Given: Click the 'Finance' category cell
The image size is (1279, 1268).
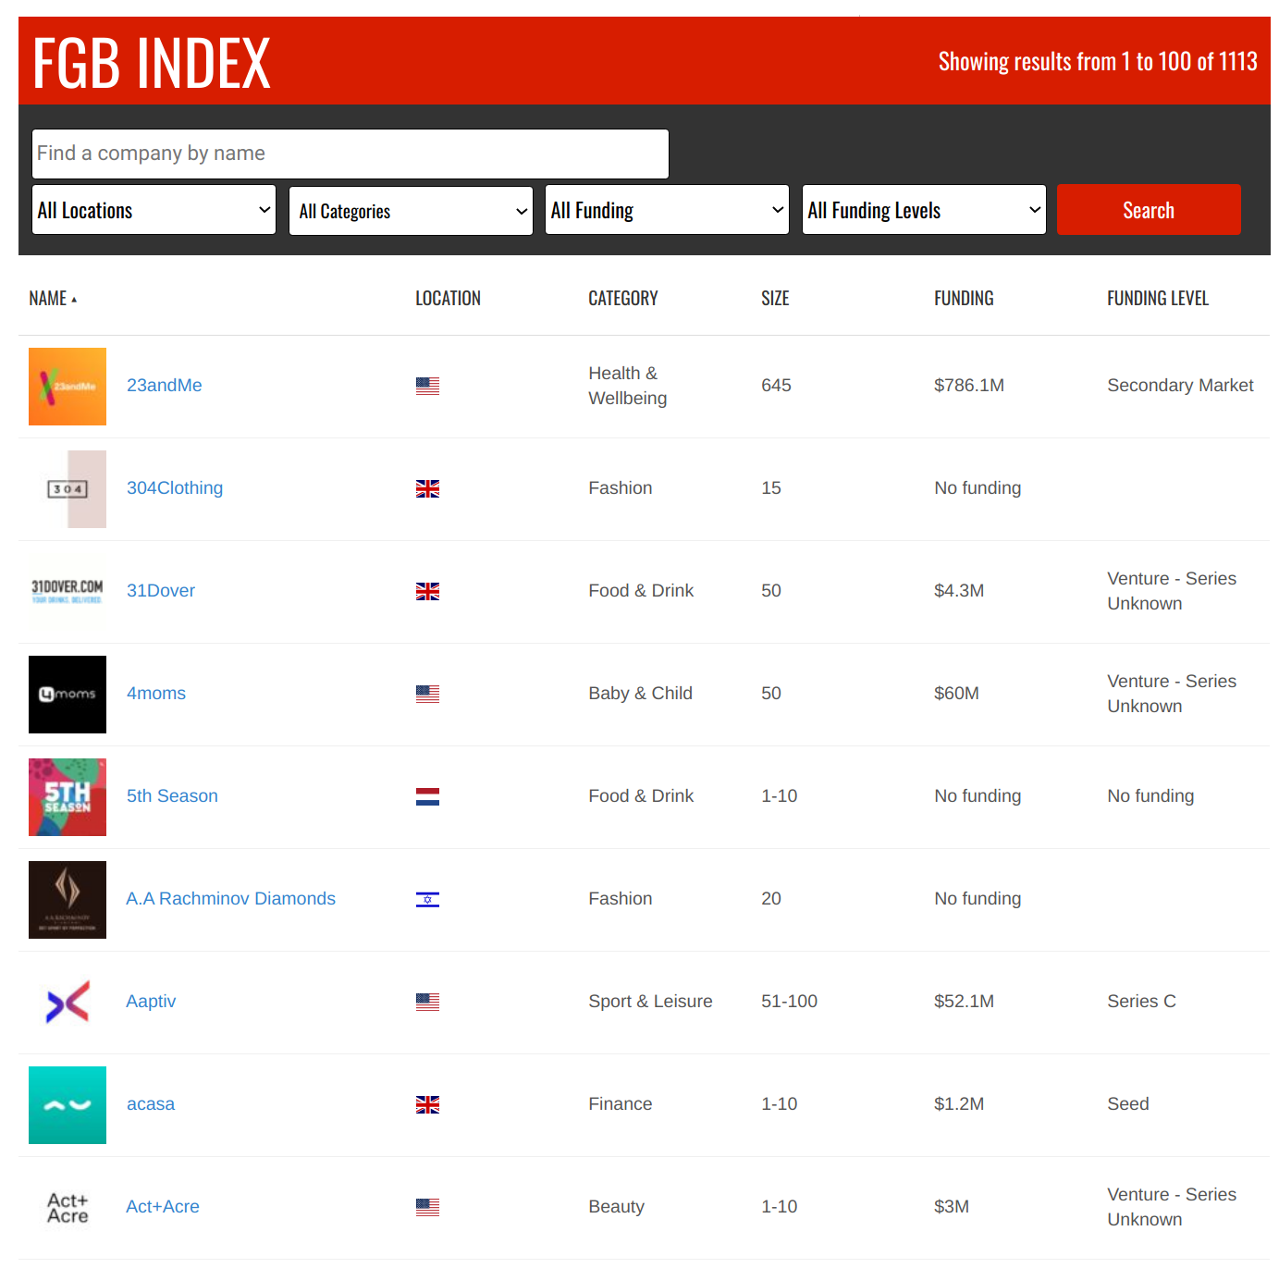Looking at the screenshot, I should click(621, 1104).
